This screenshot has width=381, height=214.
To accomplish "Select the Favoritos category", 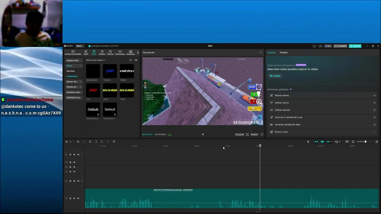I will 71,71.
